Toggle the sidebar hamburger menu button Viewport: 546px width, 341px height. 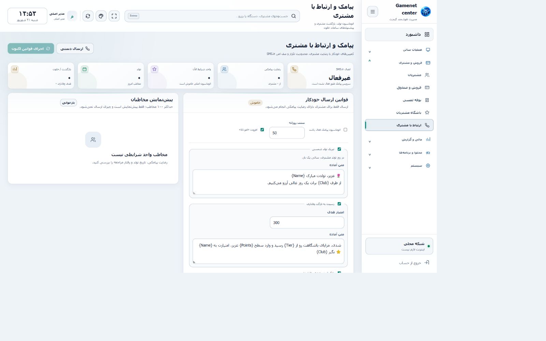click(x=373, y=12)
